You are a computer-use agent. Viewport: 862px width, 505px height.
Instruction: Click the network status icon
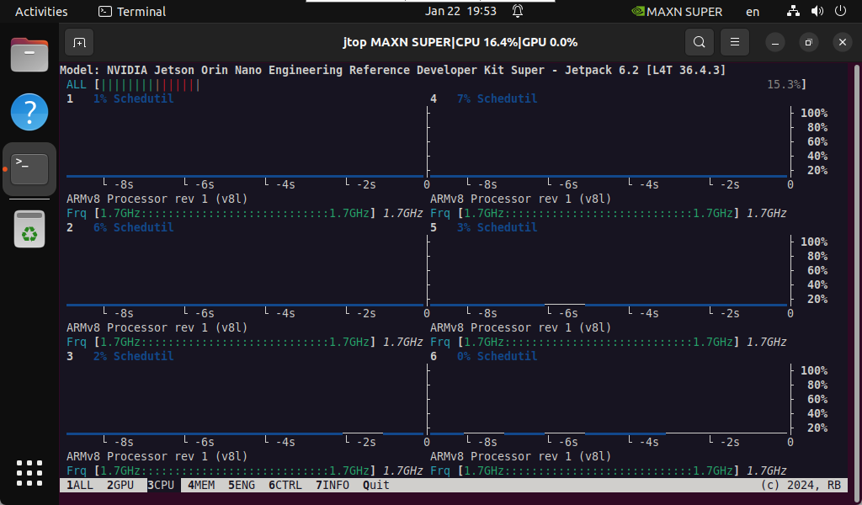793,12
